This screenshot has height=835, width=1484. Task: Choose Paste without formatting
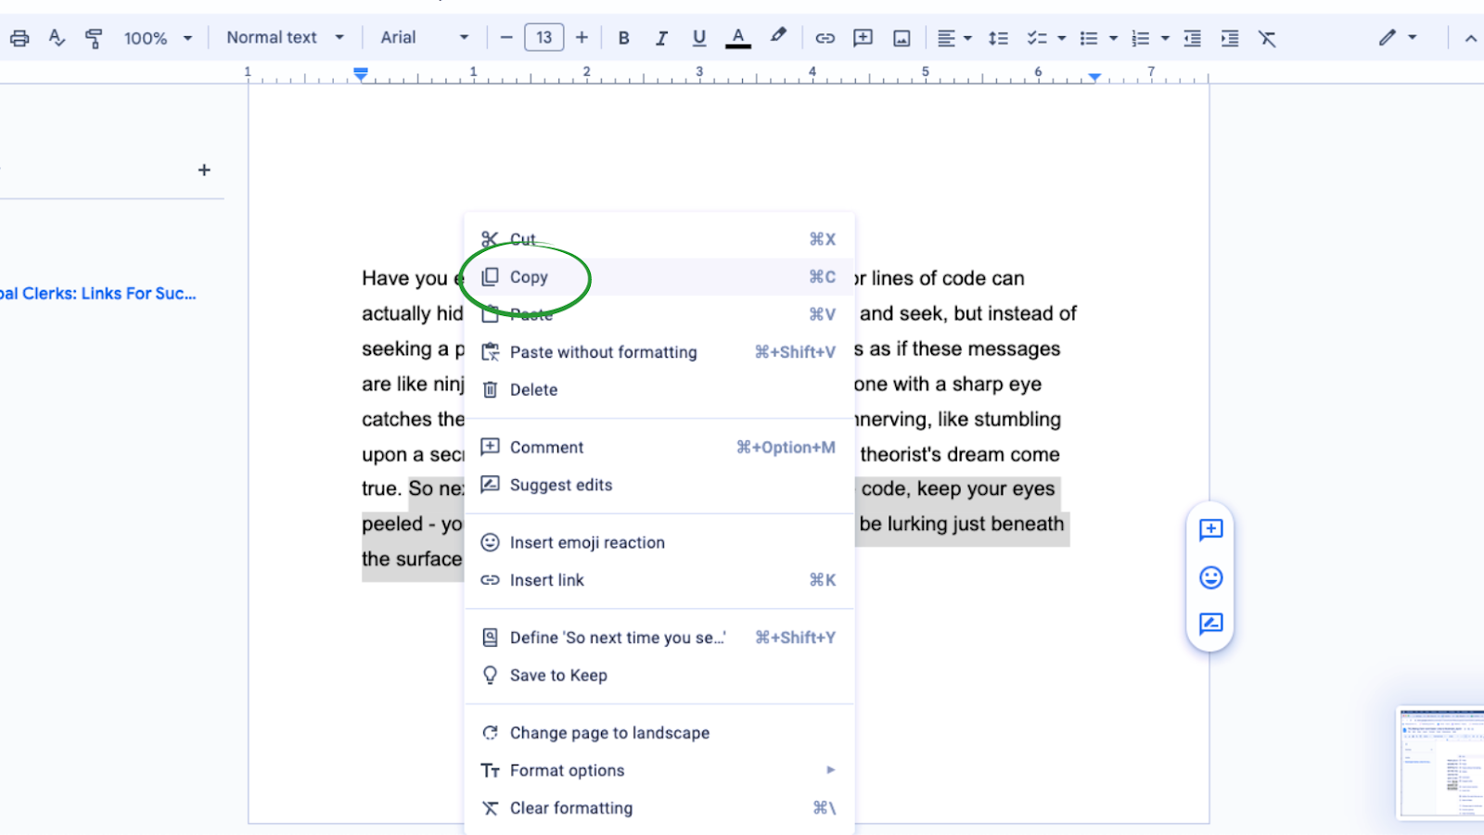click(x=659, y=352)
